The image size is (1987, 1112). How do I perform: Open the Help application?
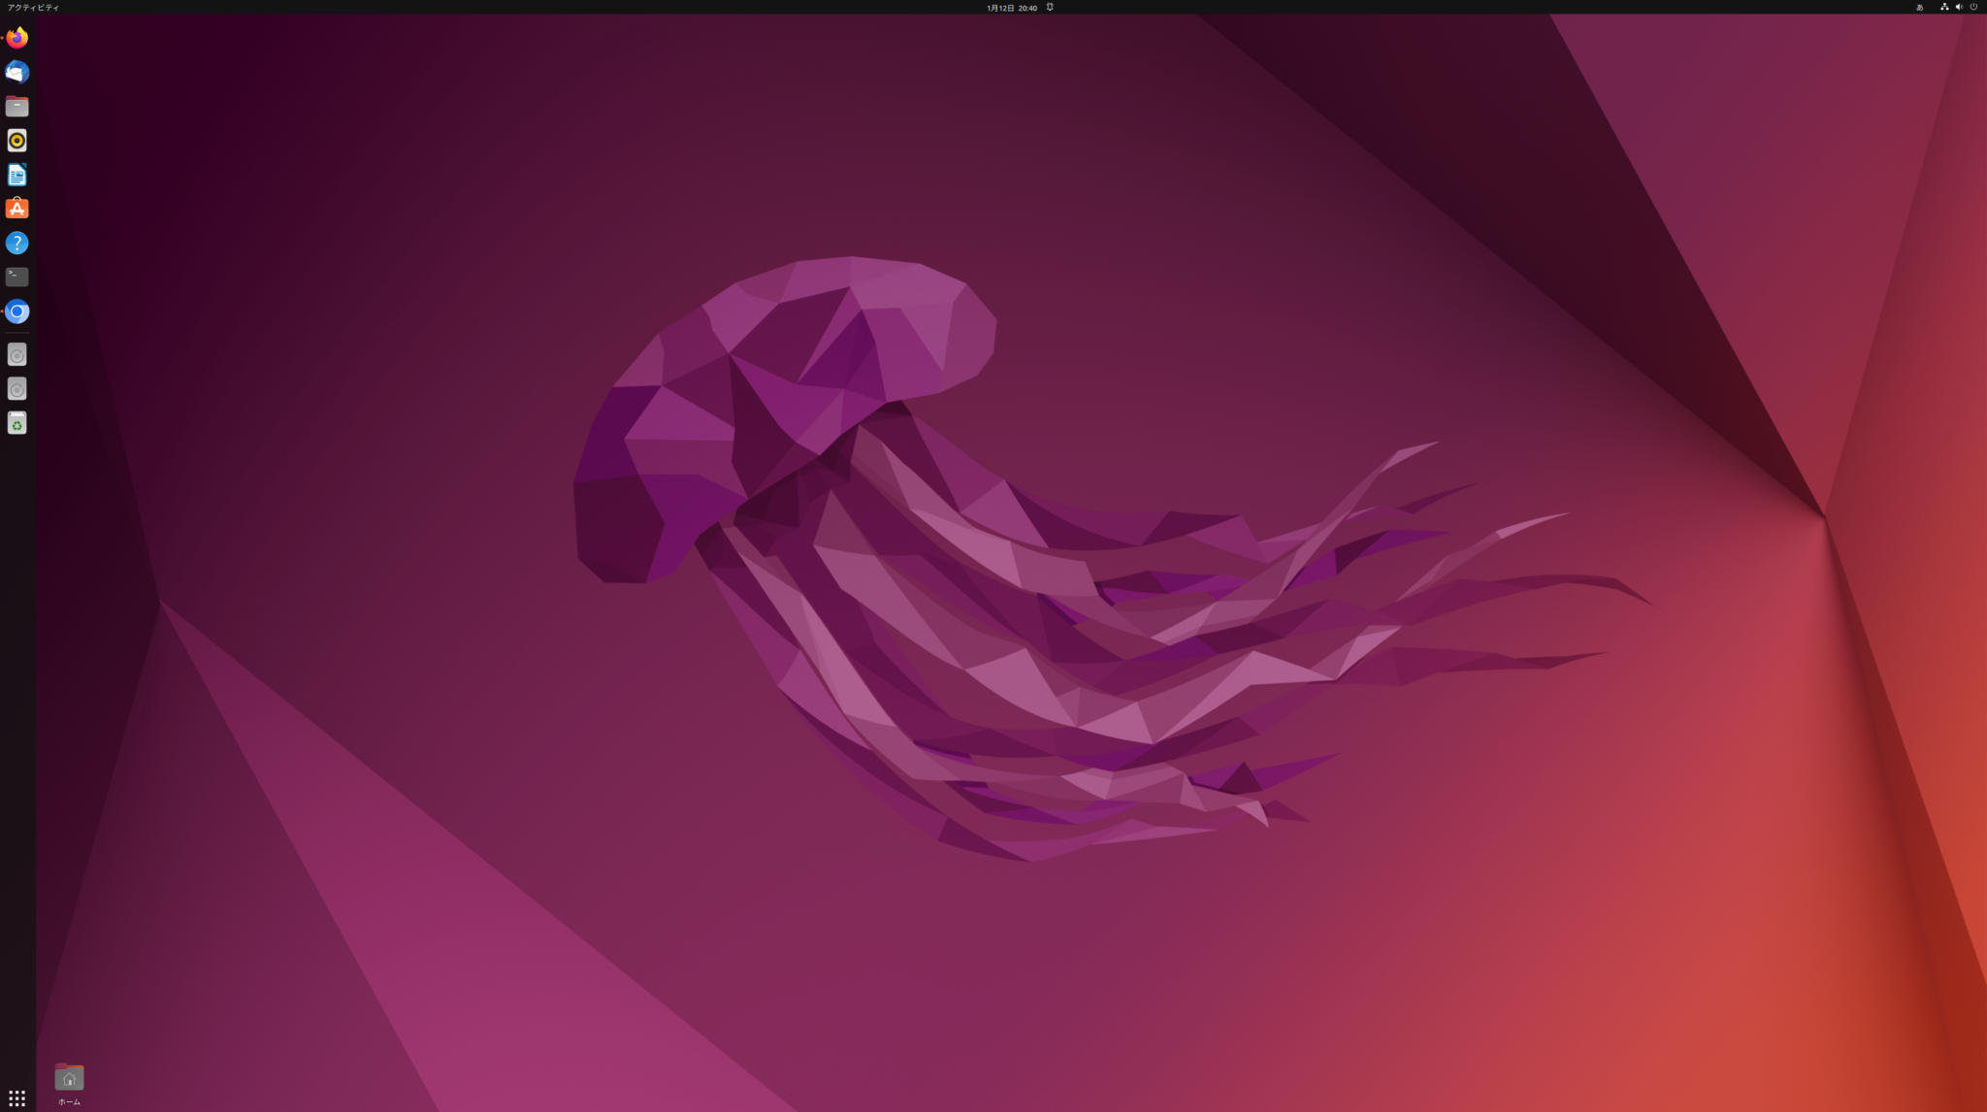tap(16, 243)
